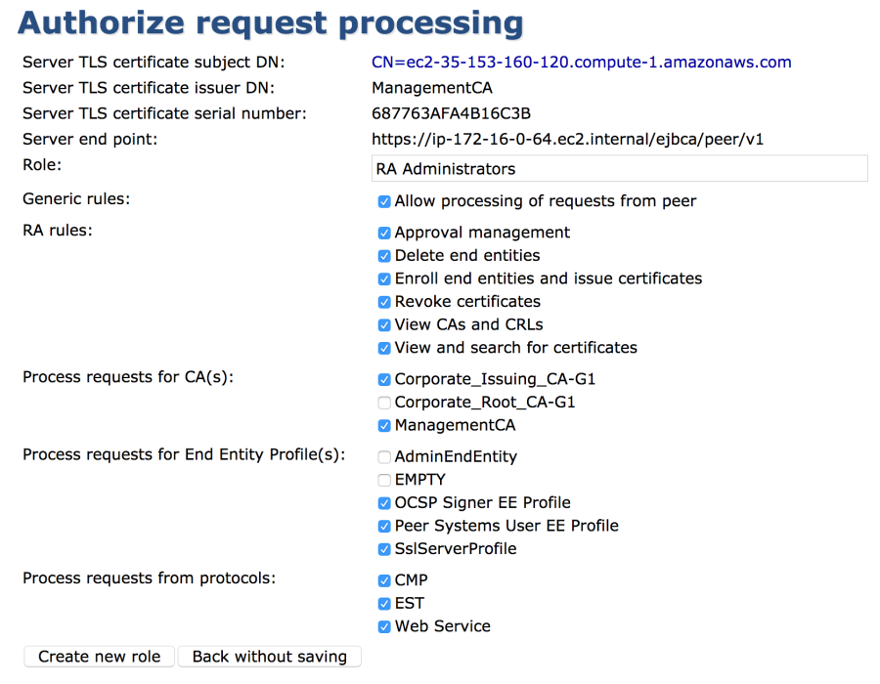Uncheck View CAs and CRLs
The image size is (880, 684).
pos(384,325)
